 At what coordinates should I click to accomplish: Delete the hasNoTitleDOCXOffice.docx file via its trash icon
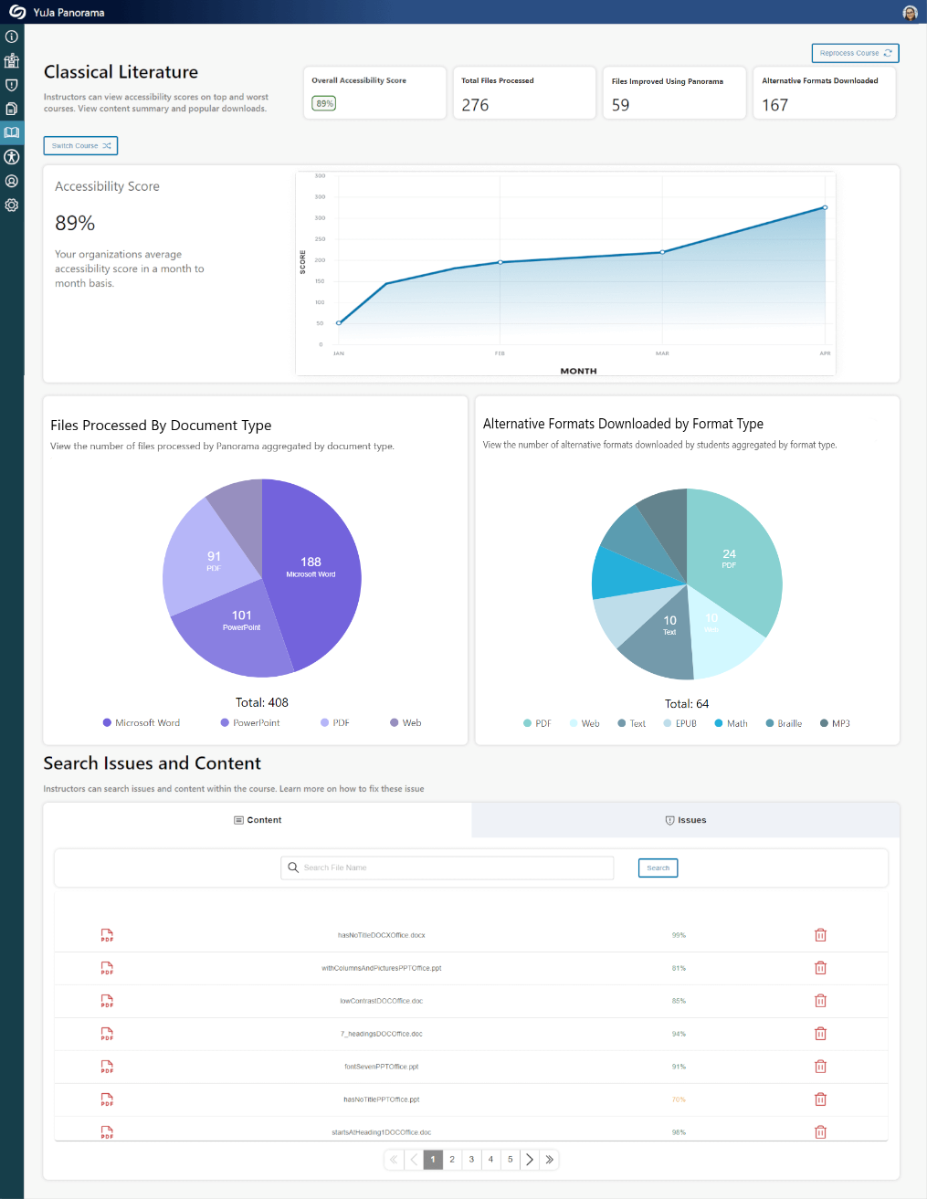(820, 935)
